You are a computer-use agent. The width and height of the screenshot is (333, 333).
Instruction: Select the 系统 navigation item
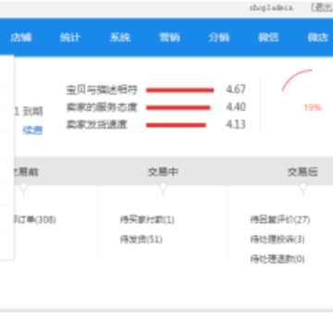point(120,37)
